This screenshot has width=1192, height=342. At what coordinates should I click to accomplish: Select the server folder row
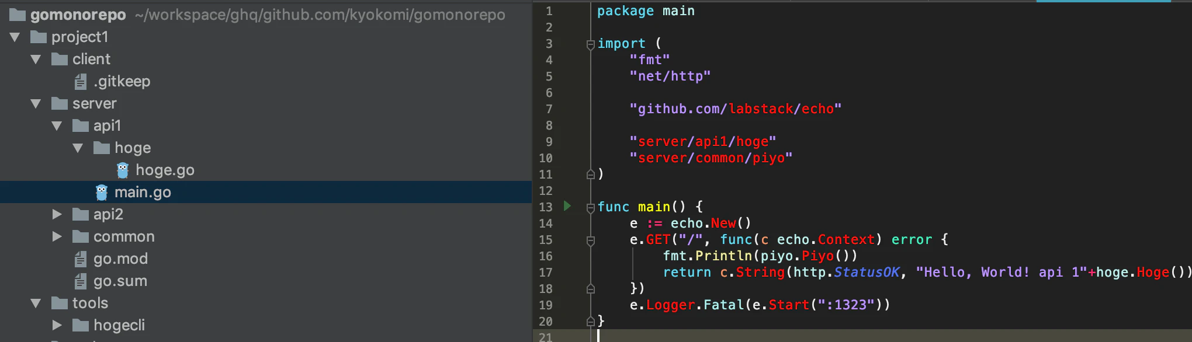pyautogui.click(x=266, y=103)
